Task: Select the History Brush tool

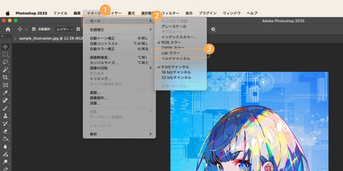Action: (x=5, y=124)
